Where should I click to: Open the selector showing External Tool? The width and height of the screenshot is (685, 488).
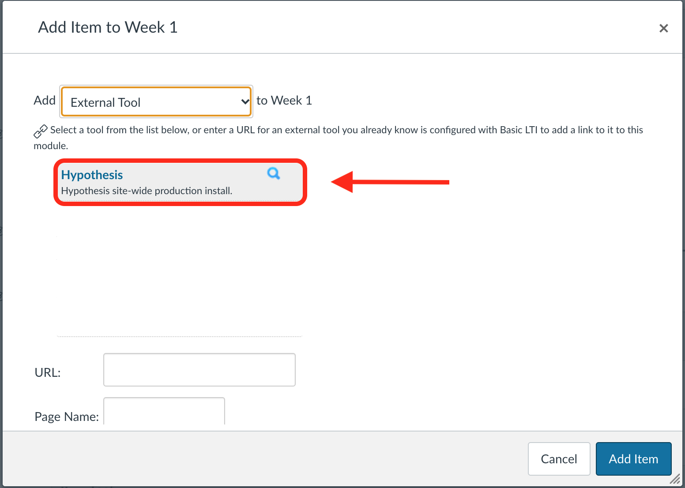pos(156,101)
